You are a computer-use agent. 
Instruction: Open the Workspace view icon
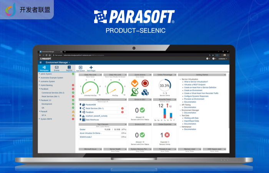(44, 68)
